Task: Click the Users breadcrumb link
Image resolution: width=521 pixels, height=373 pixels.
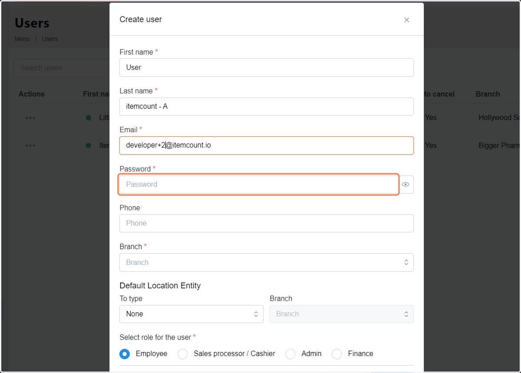Action: 50,39
